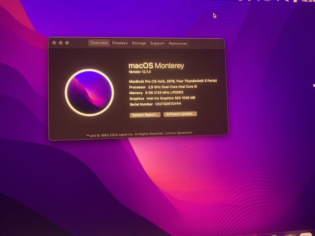Click the Version 12.7.4 text
The image size is (315, 236).
point(140,71)
